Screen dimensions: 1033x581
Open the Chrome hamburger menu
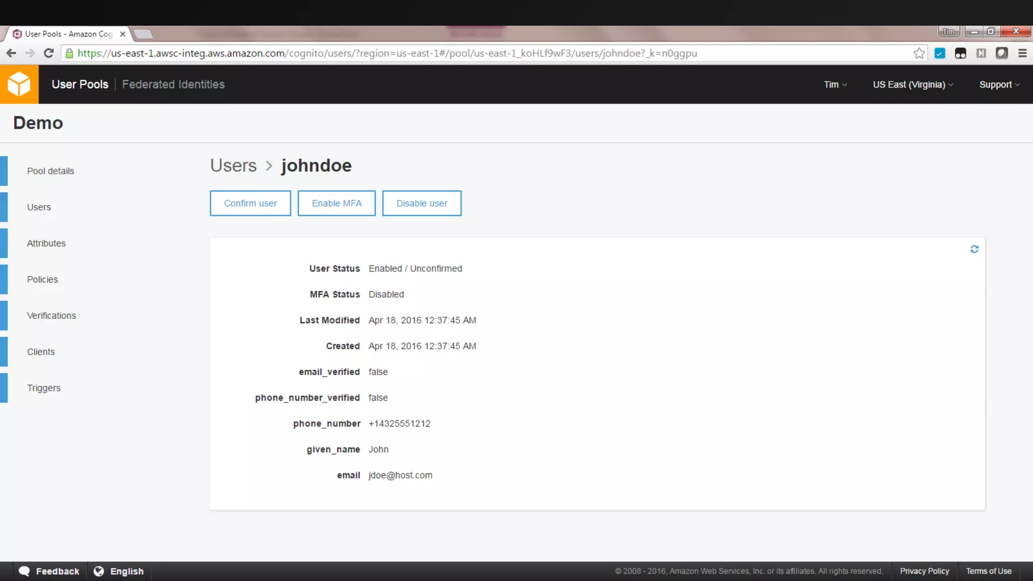[x=1022, y=53]
